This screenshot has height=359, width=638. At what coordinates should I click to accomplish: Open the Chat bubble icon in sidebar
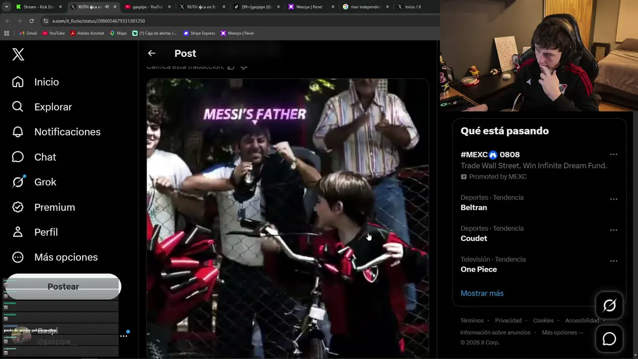tap(18, 157)
